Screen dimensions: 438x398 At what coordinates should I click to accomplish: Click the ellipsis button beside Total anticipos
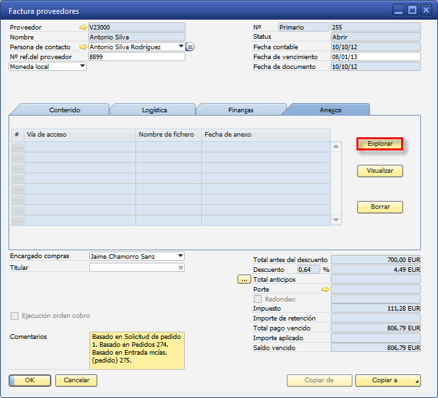(x=244, y=279)
